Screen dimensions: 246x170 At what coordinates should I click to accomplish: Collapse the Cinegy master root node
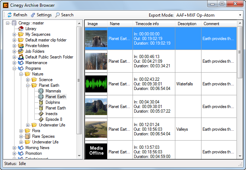click(7, 23)
